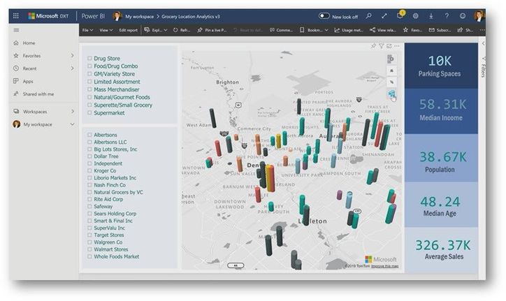Image resolution: width=506 pixels, height=301 pixels.
Task: Open the filter icon above the map
Action: [382, 46]
